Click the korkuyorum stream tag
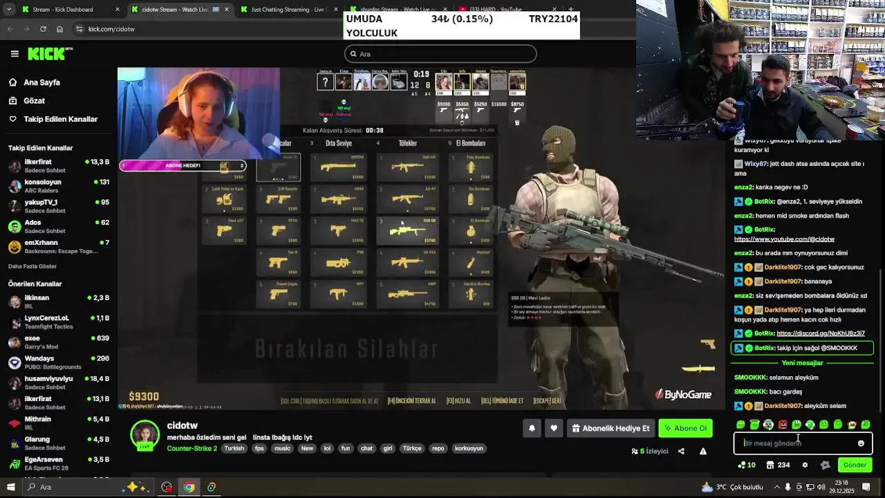 pos(469,448)
